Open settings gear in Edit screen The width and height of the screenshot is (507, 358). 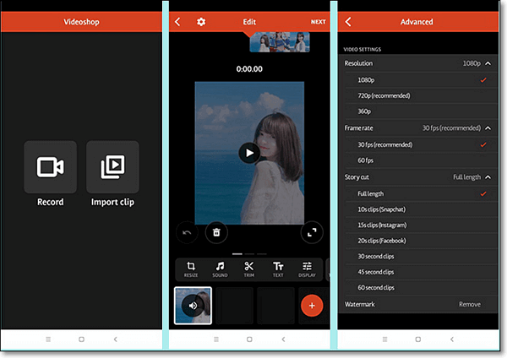click(201, 22)
